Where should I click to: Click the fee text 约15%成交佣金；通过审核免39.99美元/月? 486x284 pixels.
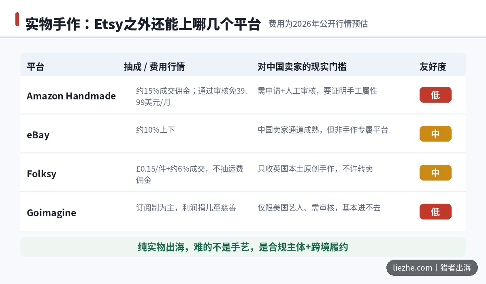192,97
